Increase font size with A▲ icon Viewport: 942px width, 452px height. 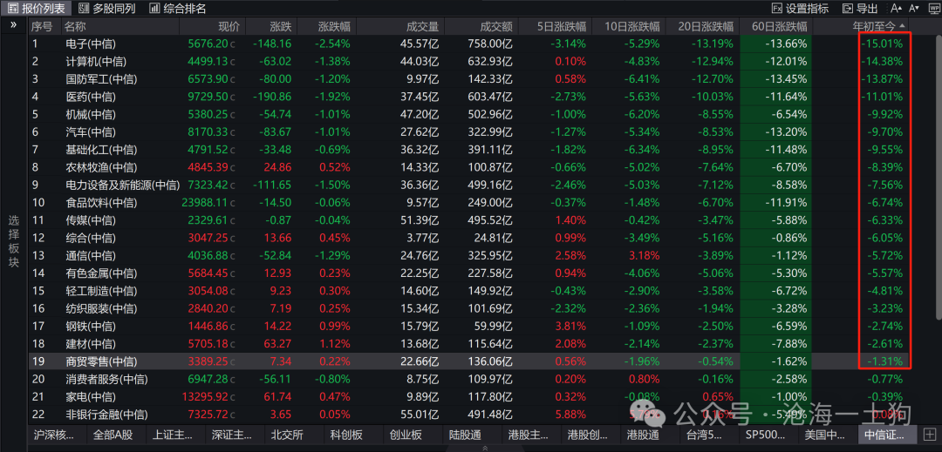(897, 9)
